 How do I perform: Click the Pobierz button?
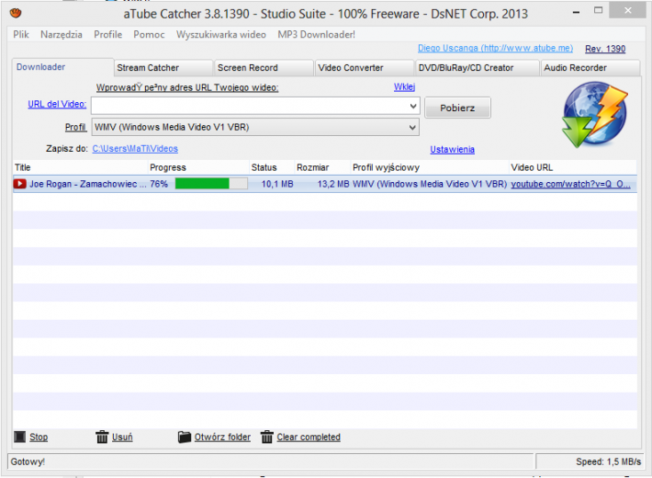pos(457,108)
